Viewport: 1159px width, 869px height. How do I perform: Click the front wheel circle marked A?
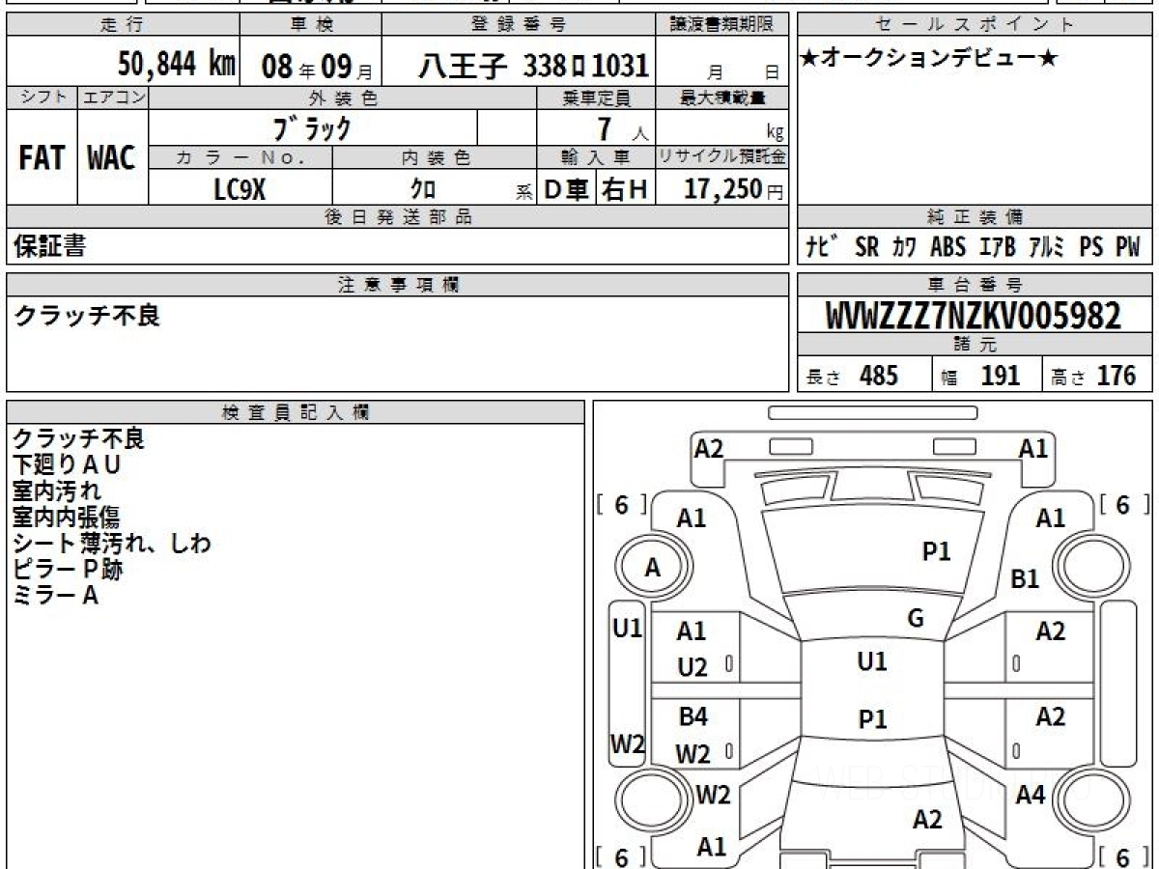tap(653, 568)
